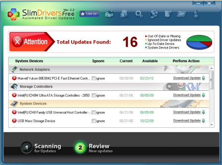The height and width of the screenshot is (165, 222).
Task: Open the scheduler card icon in toolbar
Action: click(x=182, y=14)
